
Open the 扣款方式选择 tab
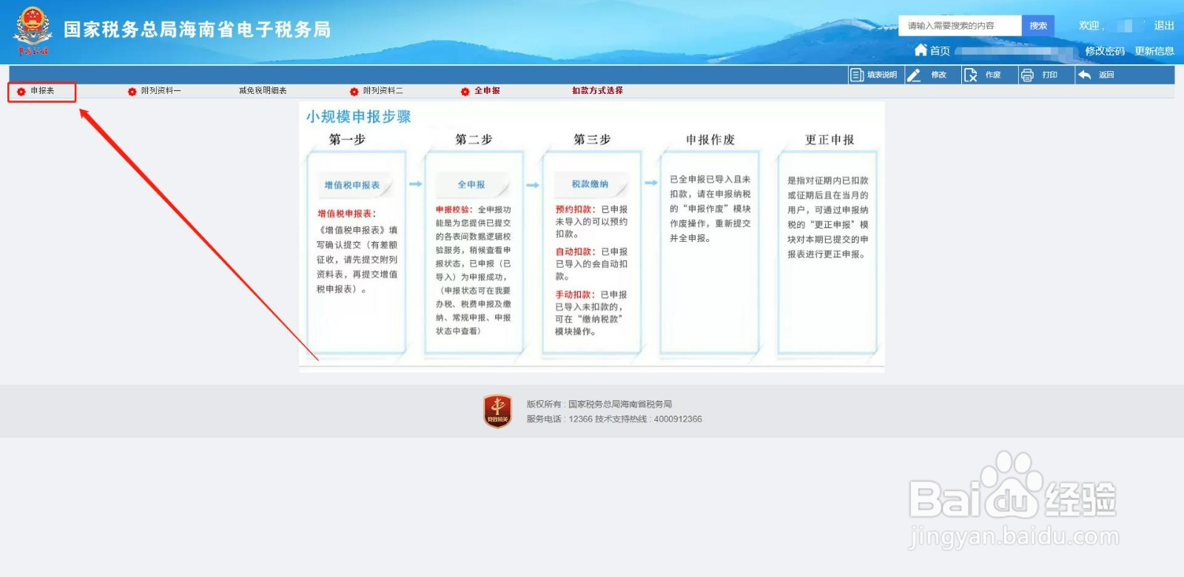[x=597, y=90]
